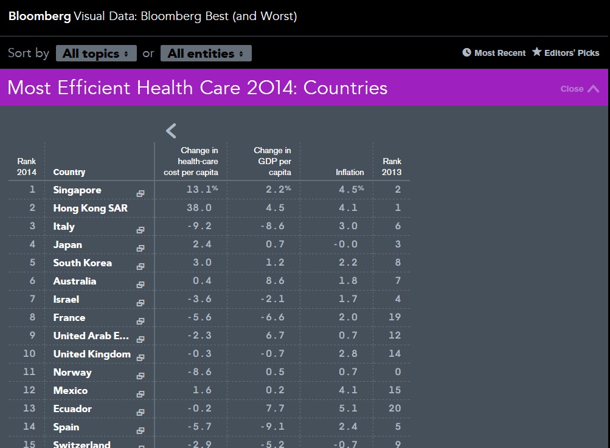Image resolution: width=610 pixels, height=448 pixels.
Task: Click the expand icon next to Australia
Action: [140, 285]
